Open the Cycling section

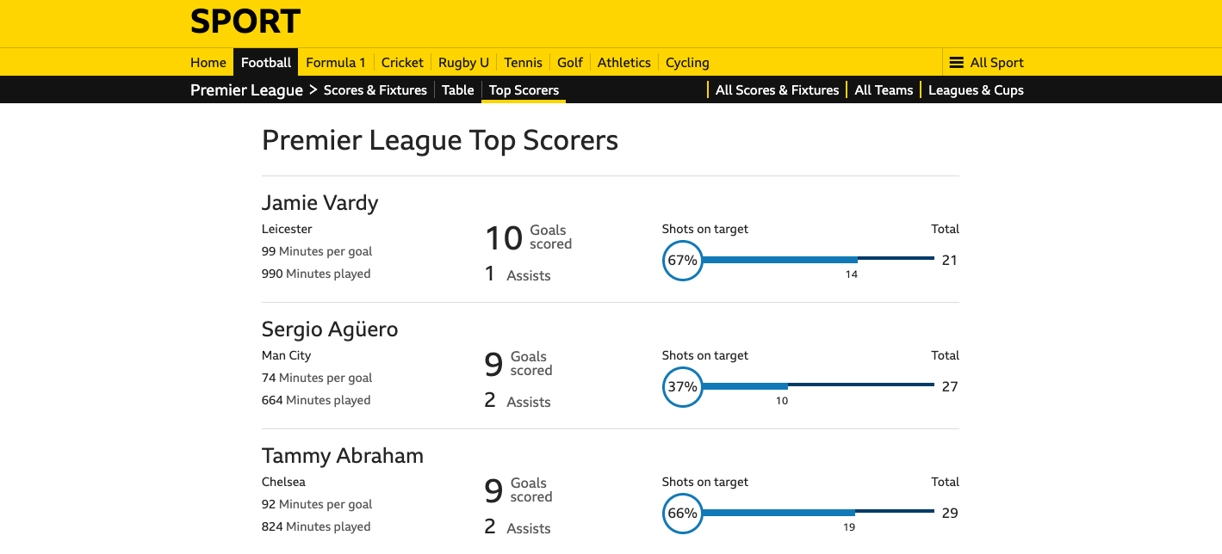[687, 63]
